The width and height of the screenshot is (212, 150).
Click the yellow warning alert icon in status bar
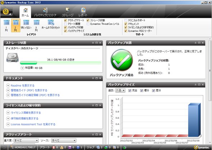point(62,147)
